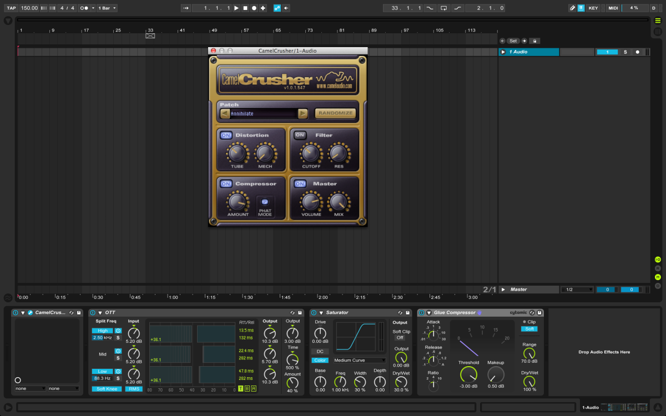Arm the Arrangement Record button
666x416 pixels.
254,8
